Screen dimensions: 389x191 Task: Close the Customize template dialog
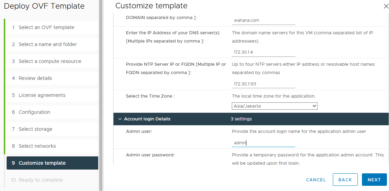[x=386, y=6]
